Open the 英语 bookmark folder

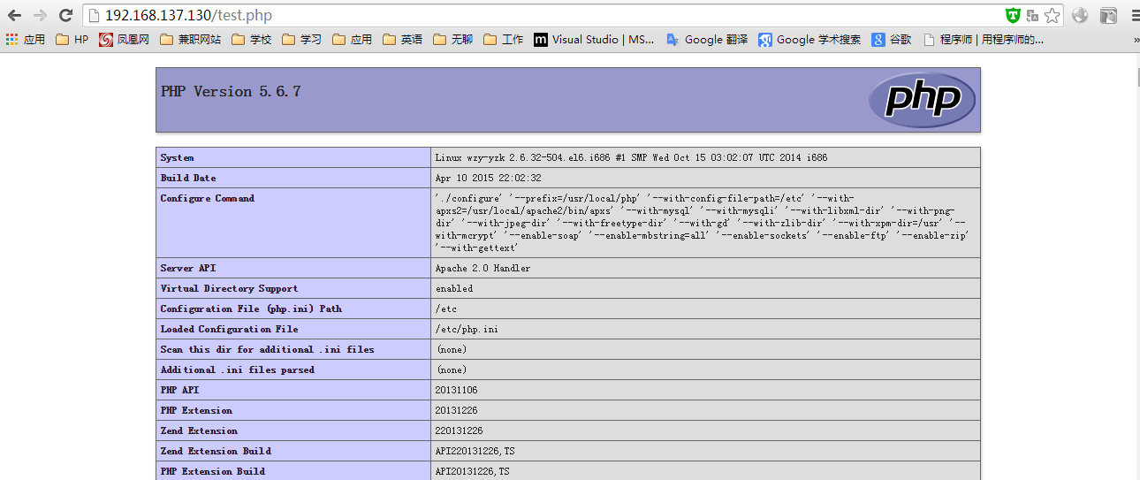[402, 40]
